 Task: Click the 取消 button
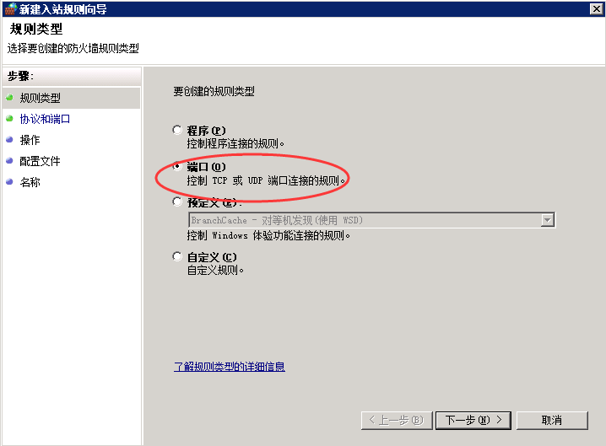tap(551, 420)
